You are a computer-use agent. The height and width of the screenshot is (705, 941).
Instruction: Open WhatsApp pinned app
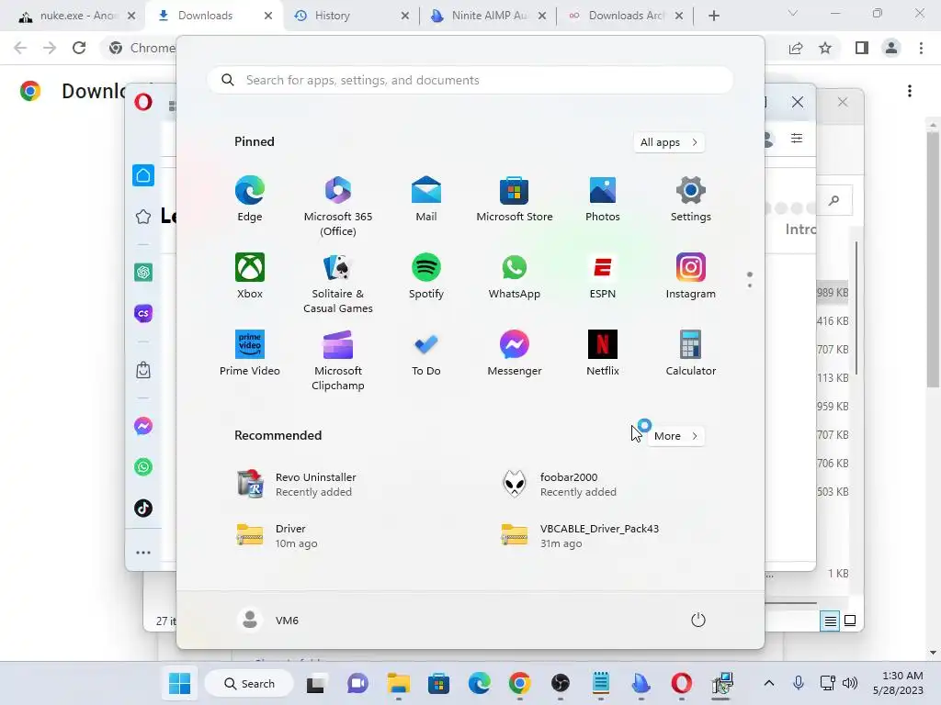(x=515, y=275)
